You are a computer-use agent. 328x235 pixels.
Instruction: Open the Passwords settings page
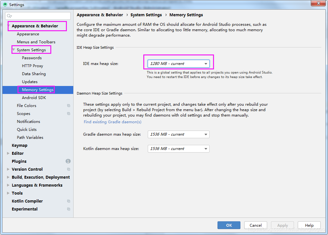tap(32, 58)
